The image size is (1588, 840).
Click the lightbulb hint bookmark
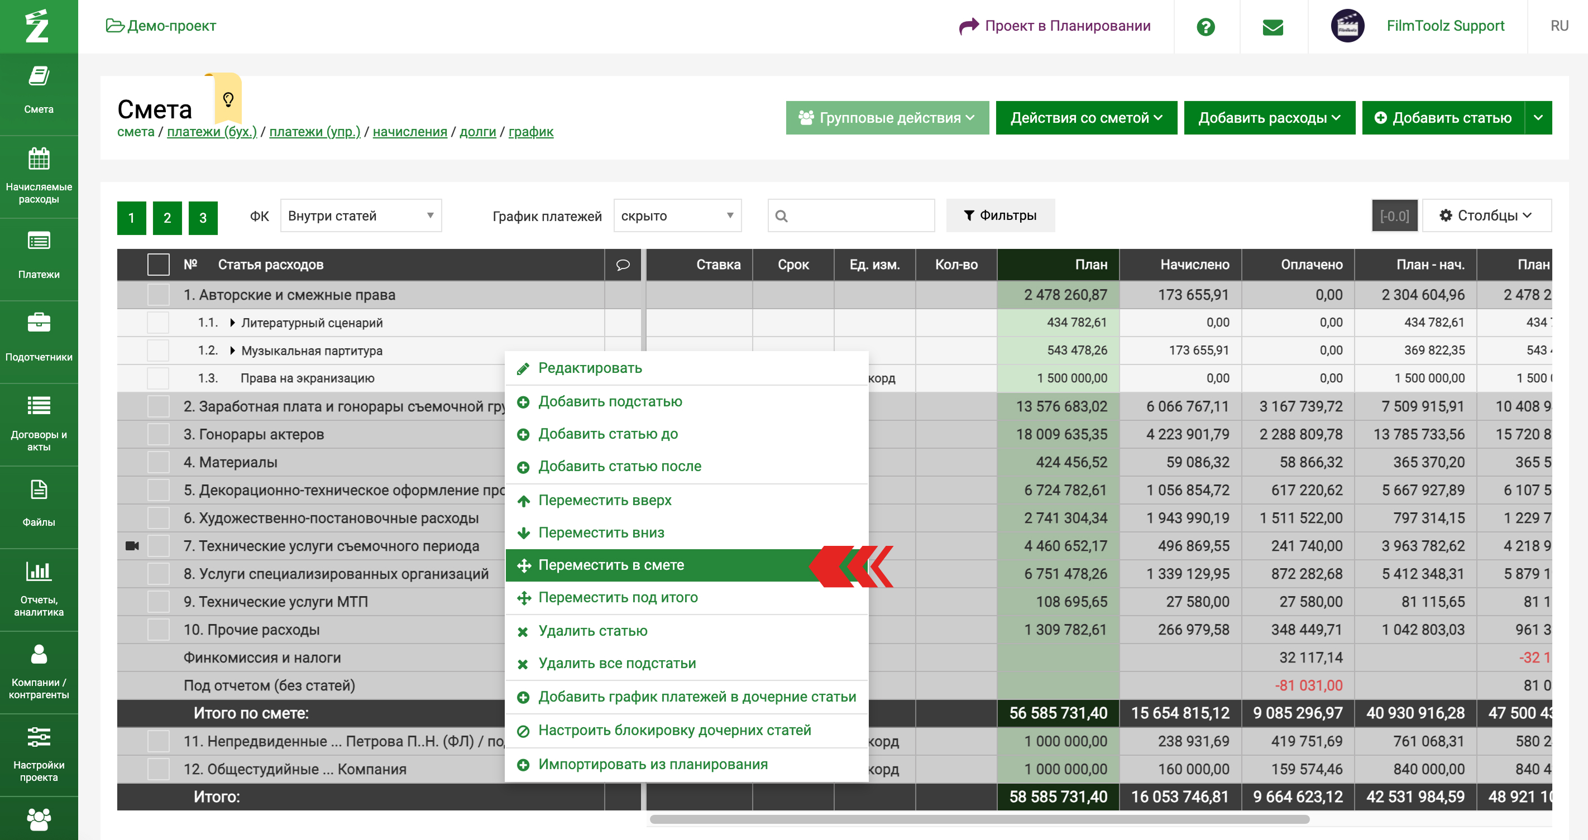228,99
